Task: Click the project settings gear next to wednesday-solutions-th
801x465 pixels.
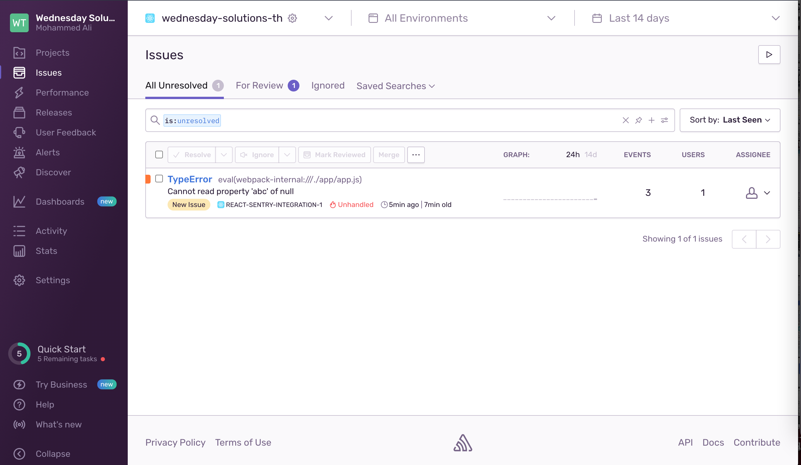Action: click(292, 18)
